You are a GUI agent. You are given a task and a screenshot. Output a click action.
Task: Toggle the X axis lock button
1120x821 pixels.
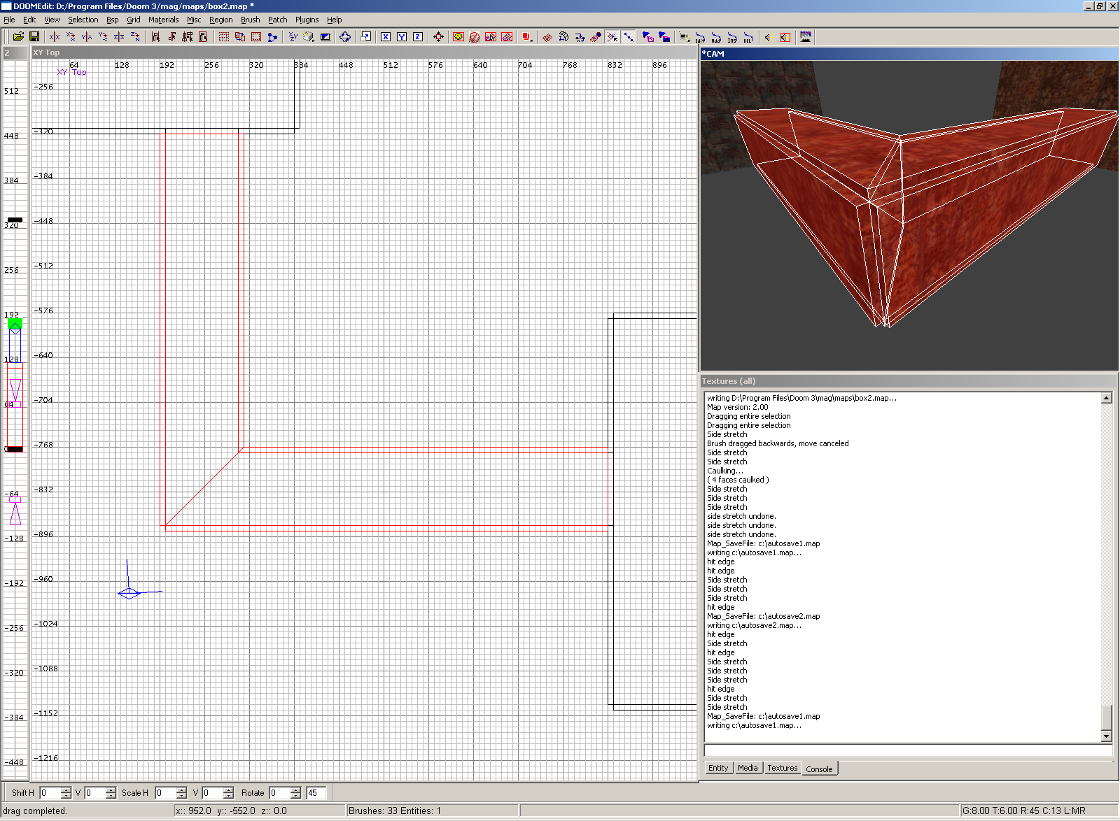click(386, 37)
